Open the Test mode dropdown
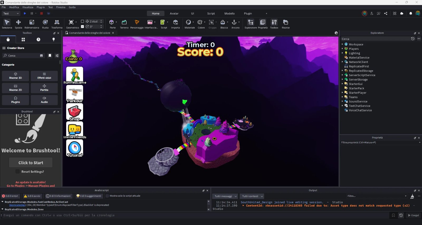 pyautogui.click(x=11, y=13)
